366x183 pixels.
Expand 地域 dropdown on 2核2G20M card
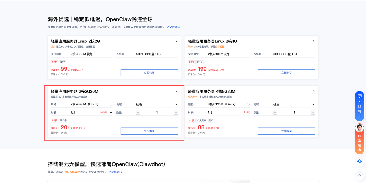176,104
